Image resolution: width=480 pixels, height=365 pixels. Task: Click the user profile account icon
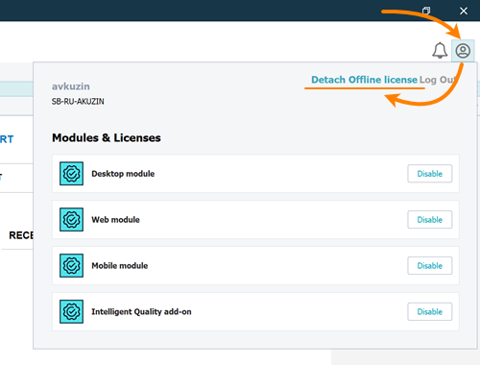coord(463,51)
